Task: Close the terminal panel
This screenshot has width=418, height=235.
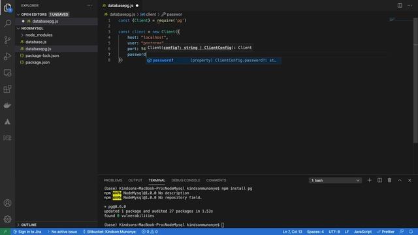Action: coord(410,180)
